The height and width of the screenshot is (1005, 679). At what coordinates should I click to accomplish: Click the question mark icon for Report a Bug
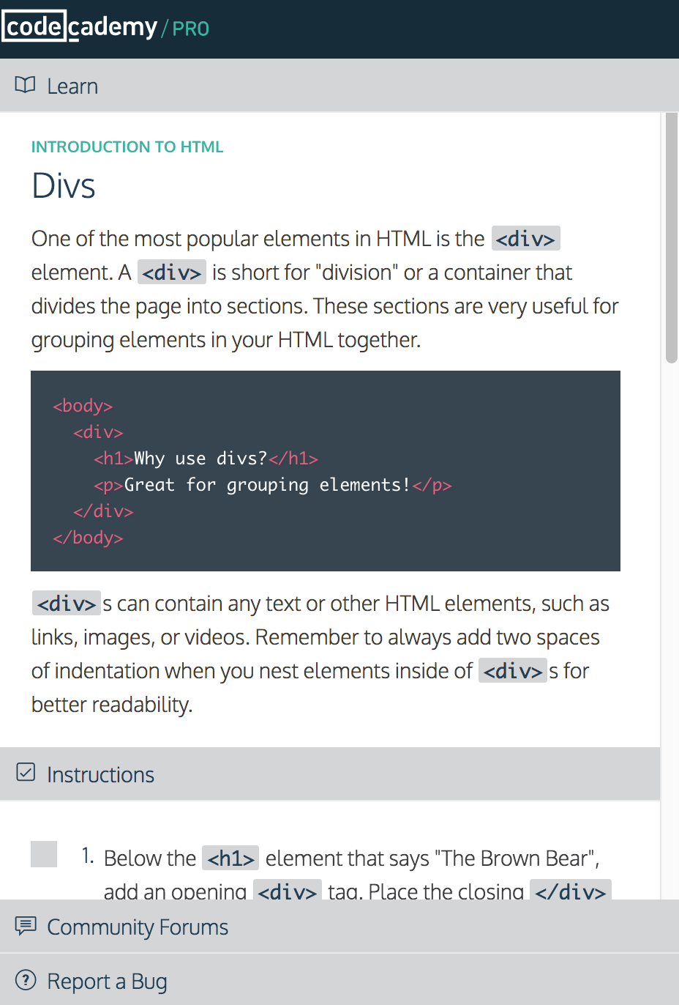pos(26,980)
